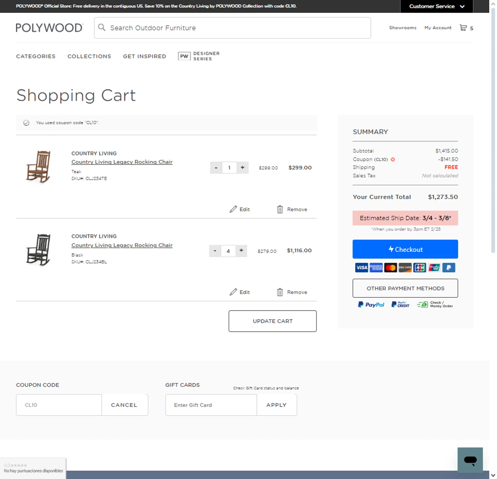Expand the Customer Service dropdown

(x=437, y=6)
